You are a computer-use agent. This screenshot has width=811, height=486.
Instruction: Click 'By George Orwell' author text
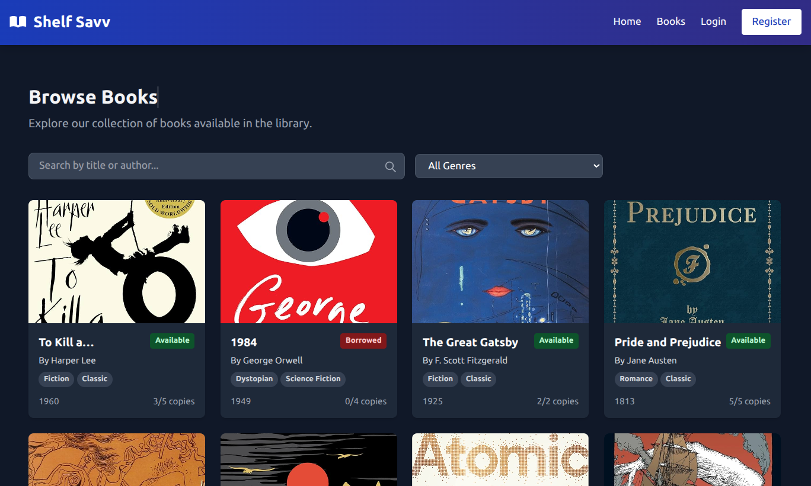coord(267,361)
